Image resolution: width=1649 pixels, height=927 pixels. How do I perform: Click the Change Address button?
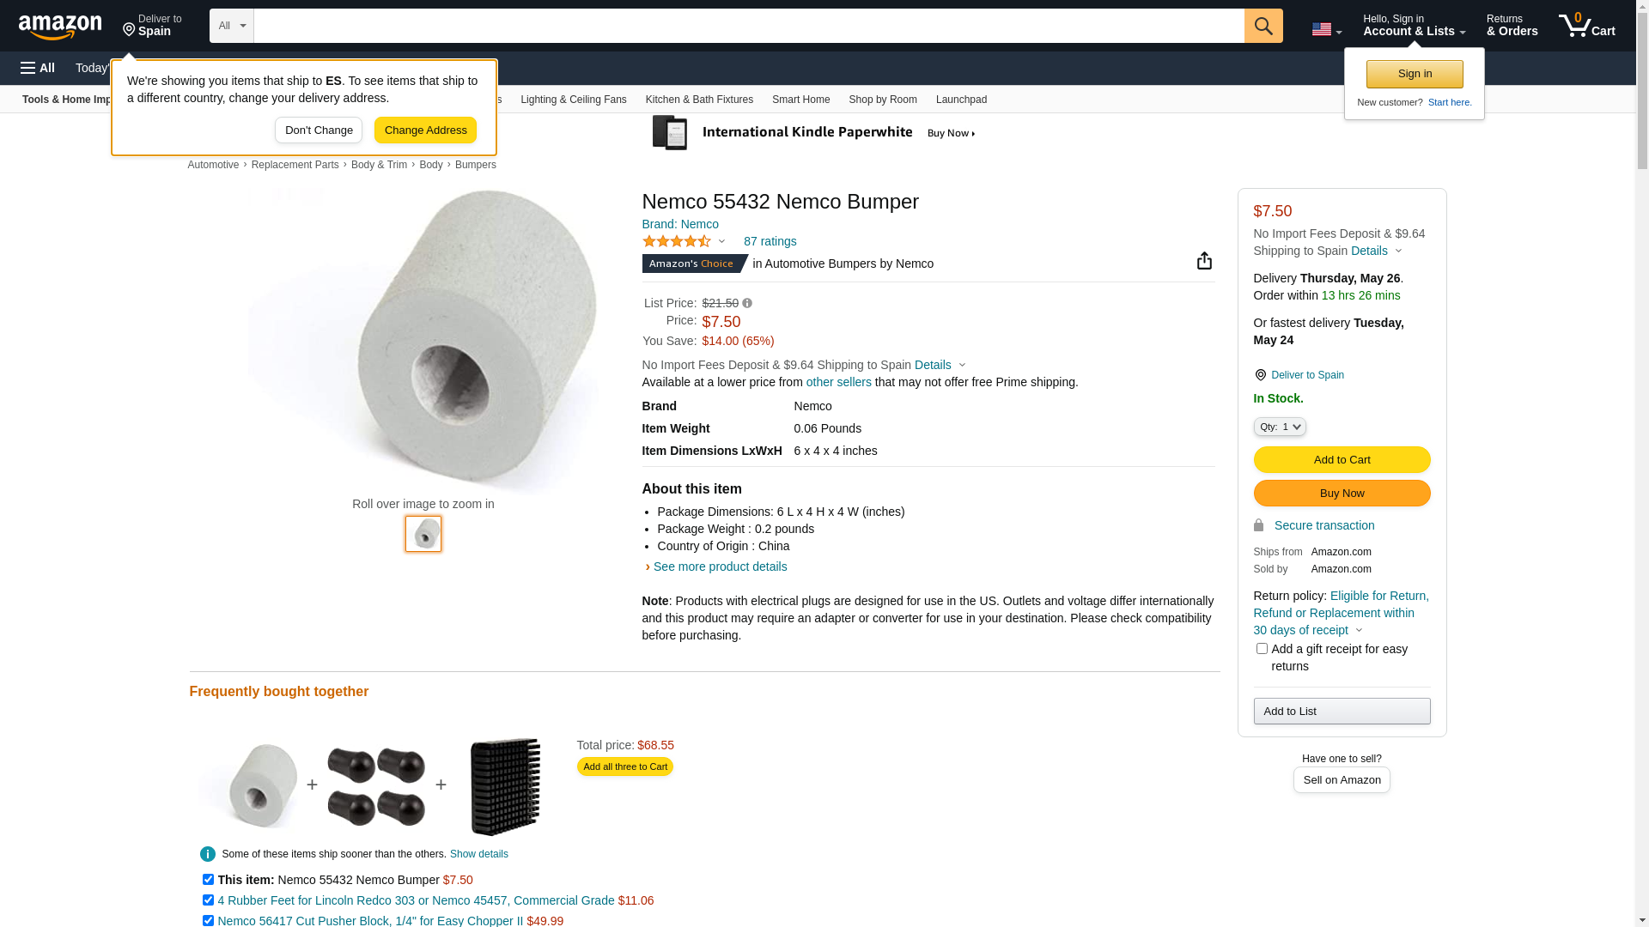click(x=425, y=130)
